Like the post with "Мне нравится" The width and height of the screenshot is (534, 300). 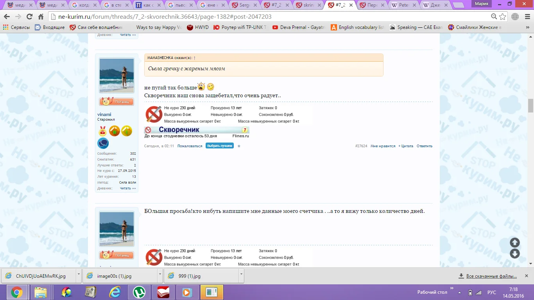click(x=383, y=146)
